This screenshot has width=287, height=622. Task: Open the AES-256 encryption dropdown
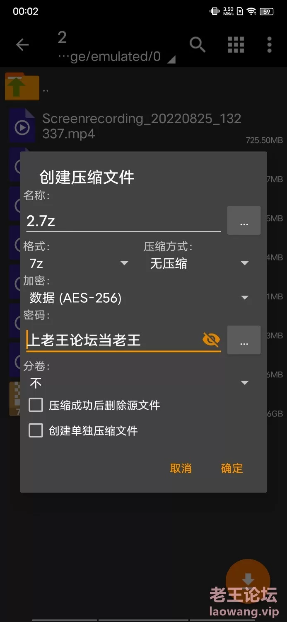(138, 298)
